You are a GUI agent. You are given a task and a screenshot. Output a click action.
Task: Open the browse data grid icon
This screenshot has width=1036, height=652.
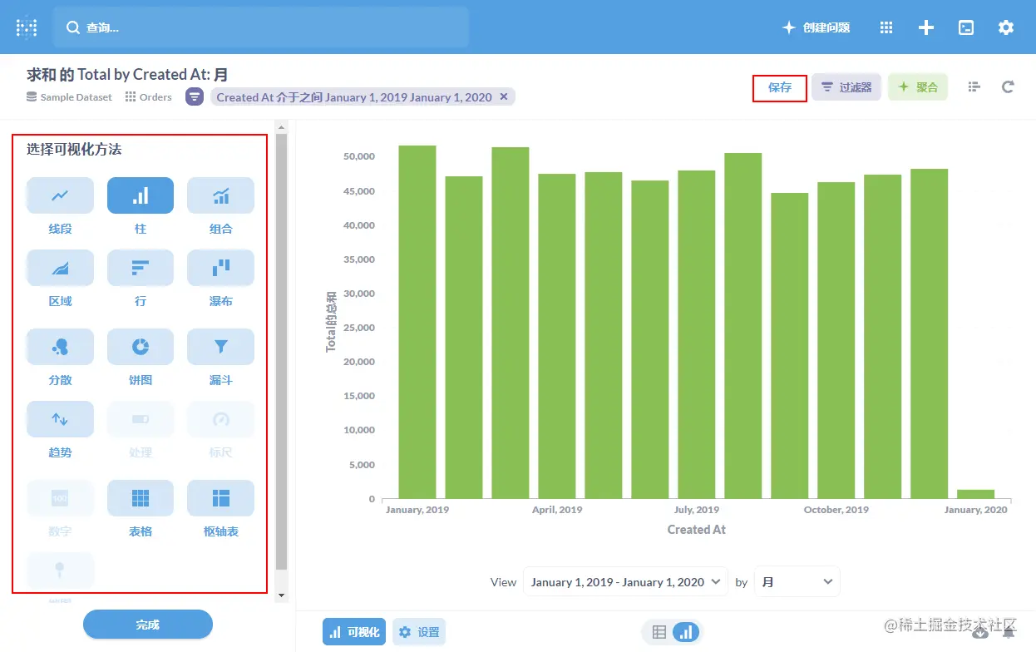pyautogui.click(x=886, y=27)
